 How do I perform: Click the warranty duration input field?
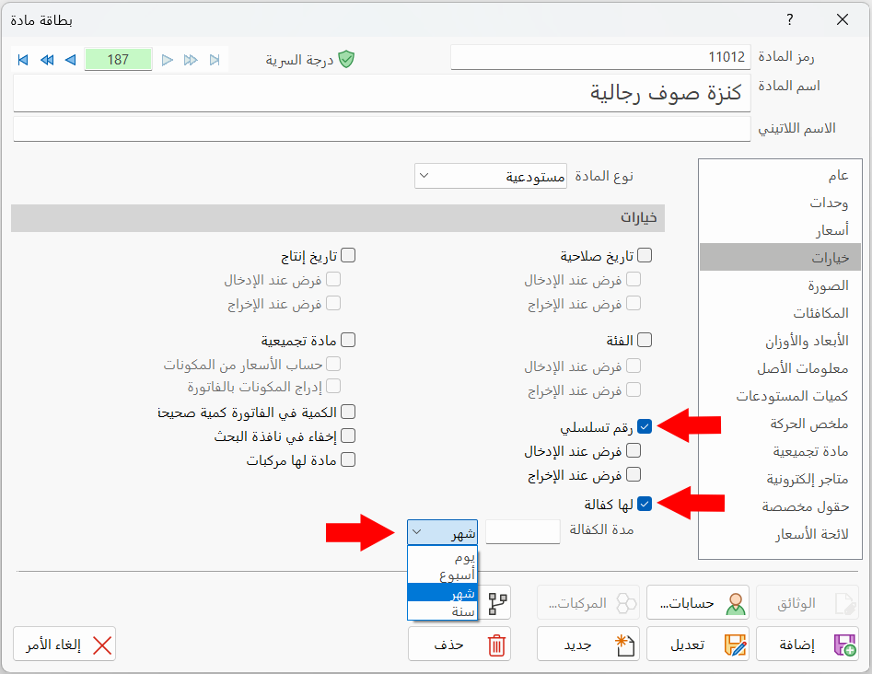click(523, 531)
